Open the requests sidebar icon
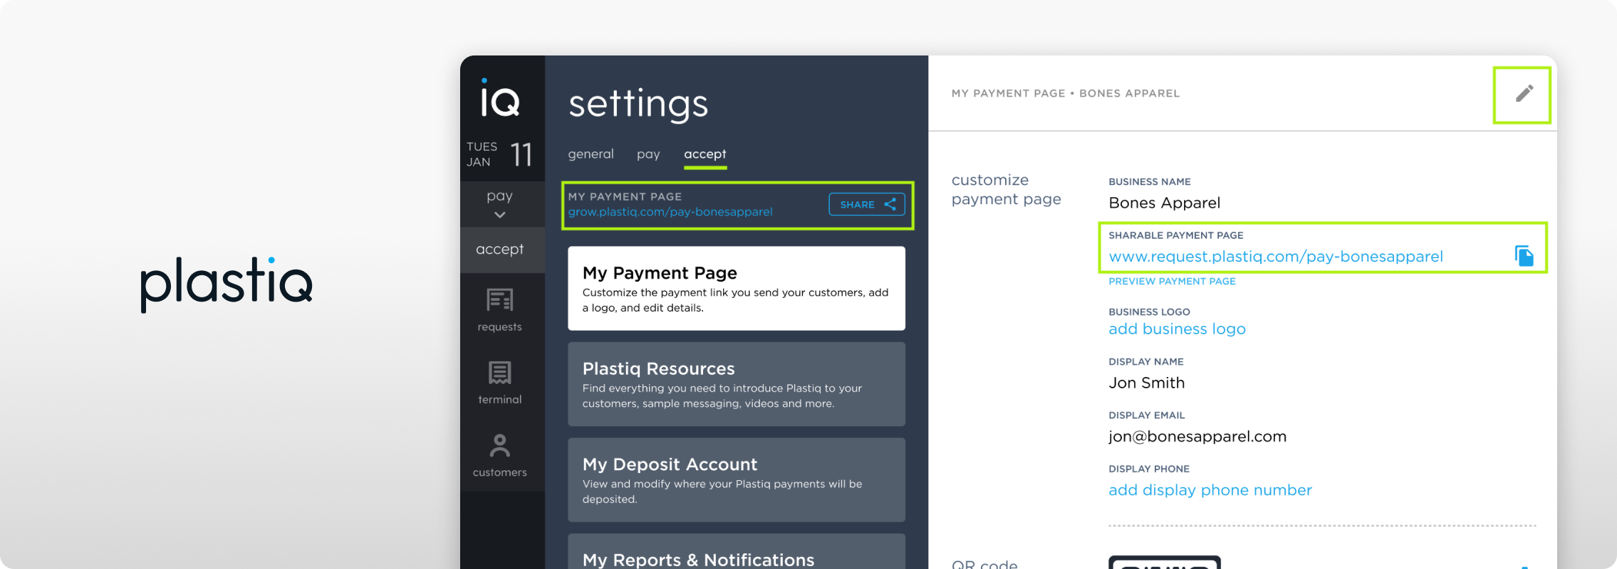1617x569 pixels. (499, 300)
